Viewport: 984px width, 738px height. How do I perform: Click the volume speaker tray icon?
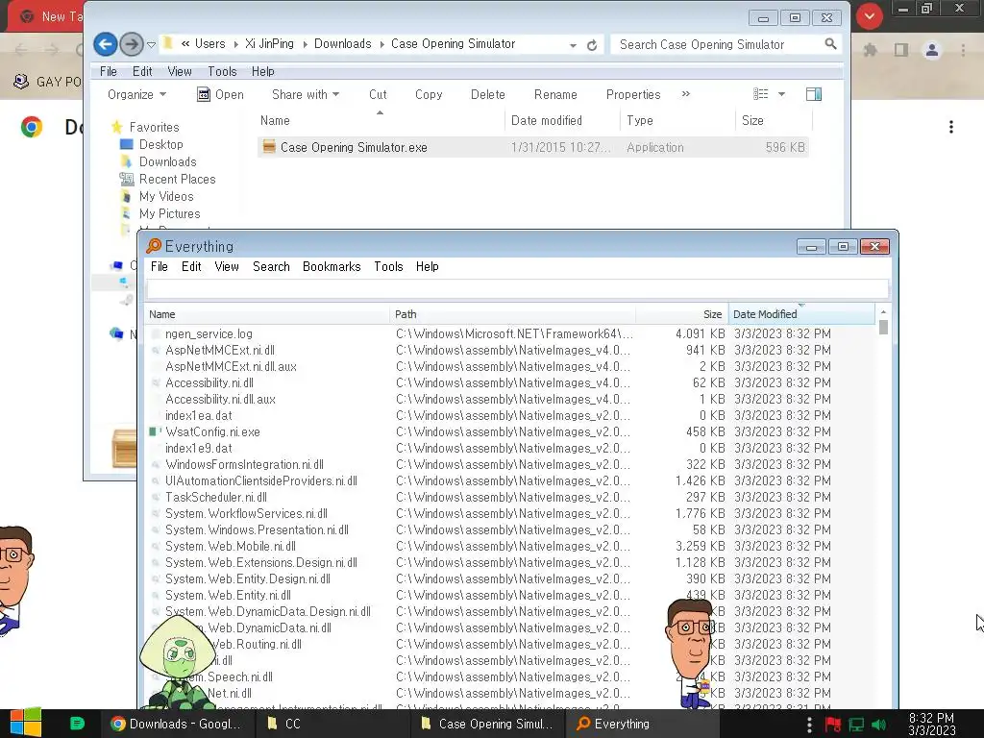coord(878,725)
